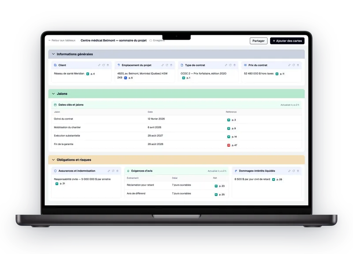The height and width of the screenshot is (254, 353).
Task: Edit the Client card with the pencil icon
Action: pos(99,65)
